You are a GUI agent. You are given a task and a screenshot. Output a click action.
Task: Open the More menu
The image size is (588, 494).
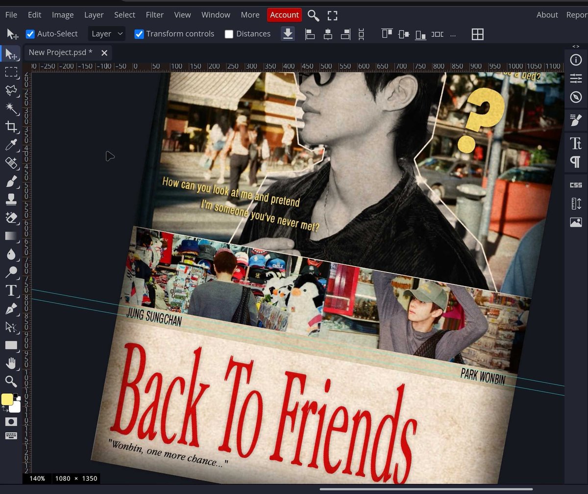click(x=250, y=15)
